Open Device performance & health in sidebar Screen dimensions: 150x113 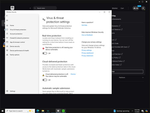[x=19, y=51]
